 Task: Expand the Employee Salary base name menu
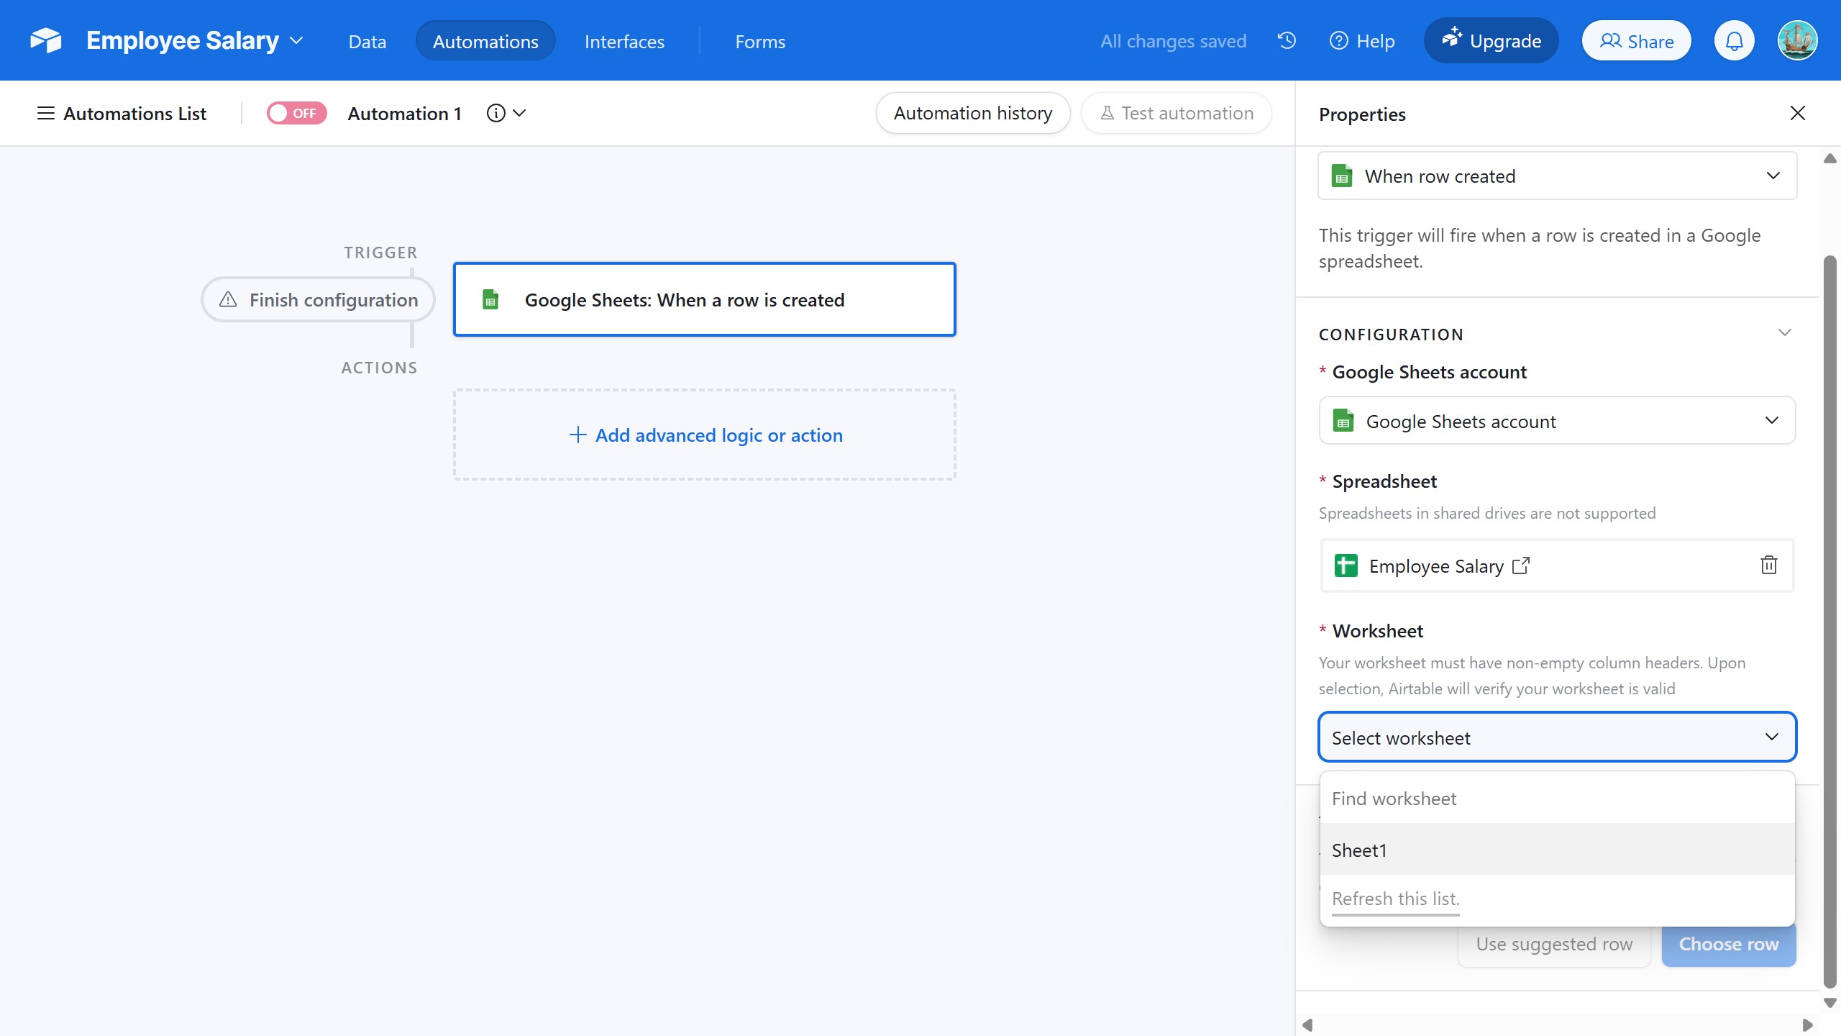click(296, 41)
